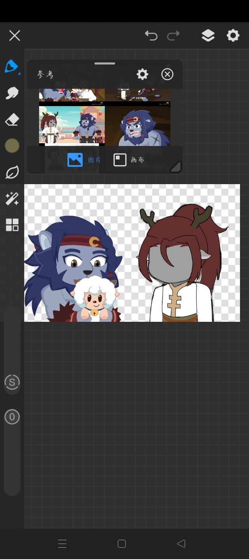The width and height of the screenshot is (249, 559).
Task: Close the drawing editor with X
Action: (15, 36)
